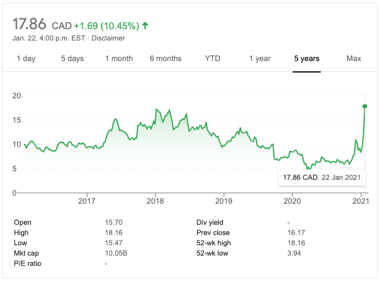
Task: Click the green data point marker on chart
Action: pos(364,106)
